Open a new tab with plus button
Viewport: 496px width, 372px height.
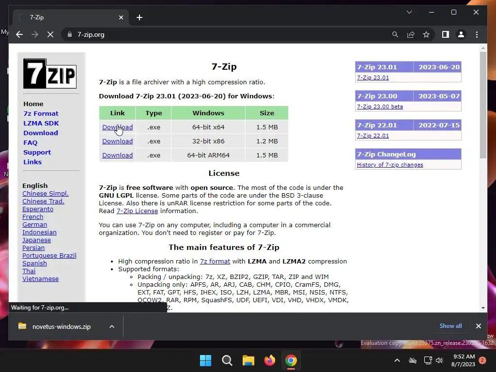pyautogui.click(x=139, y=17)
